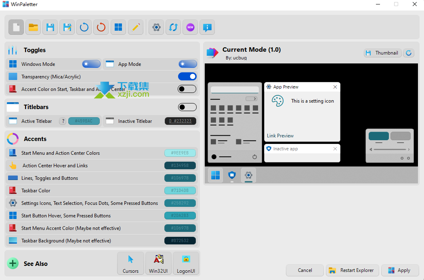Click the Save As floppy-with-pencil icon

click(67, 27)
